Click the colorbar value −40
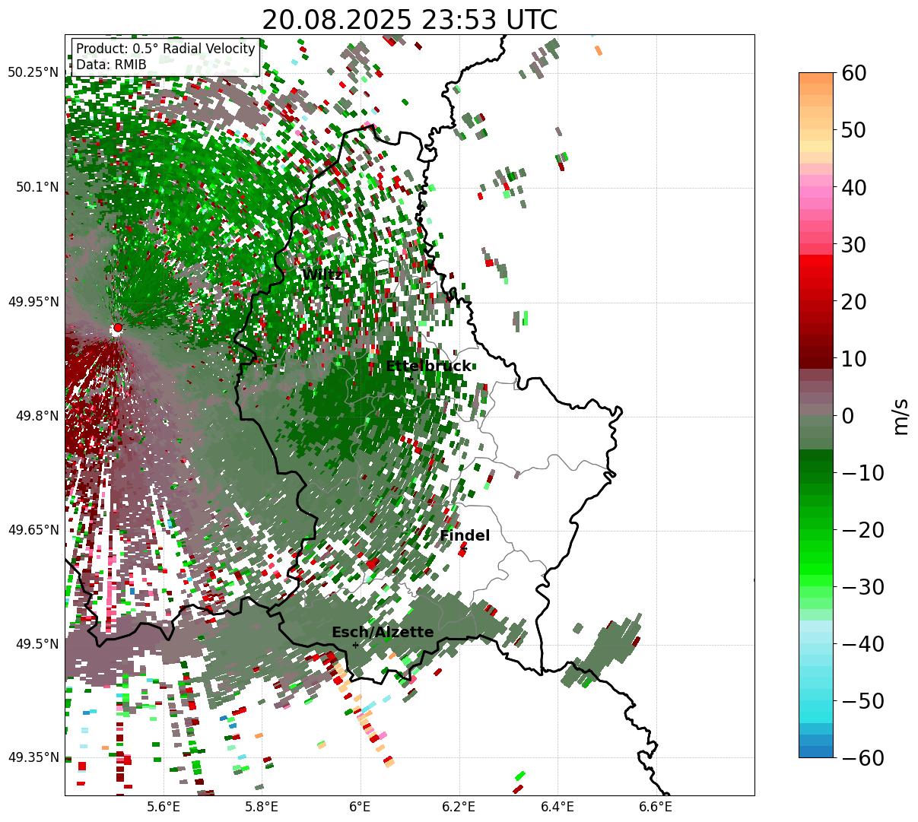The height and width of the screenshot is (822, 918). coord(862,643)
